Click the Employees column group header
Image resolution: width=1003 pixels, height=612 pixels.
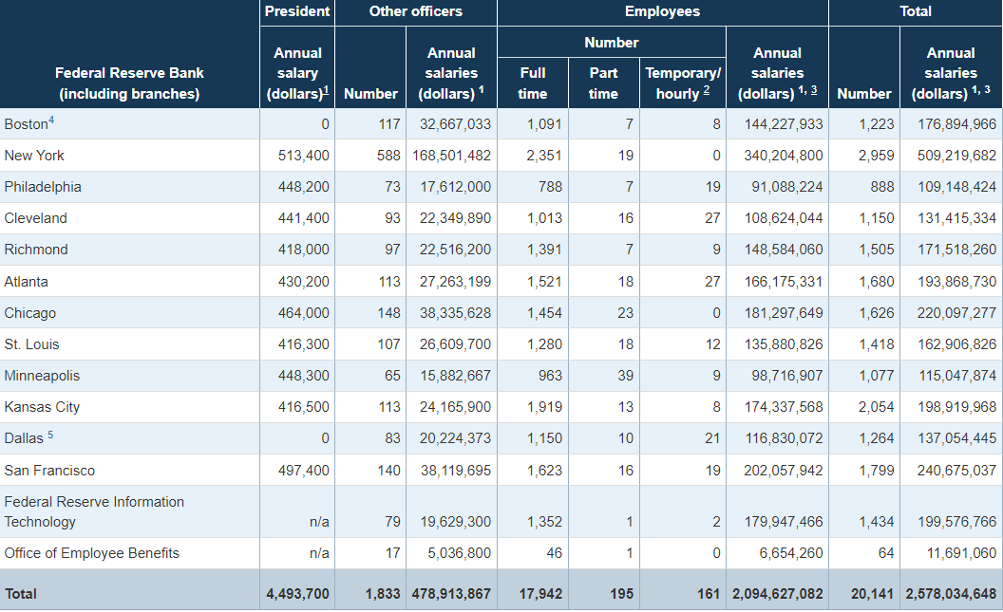click(x=663, y=10)
